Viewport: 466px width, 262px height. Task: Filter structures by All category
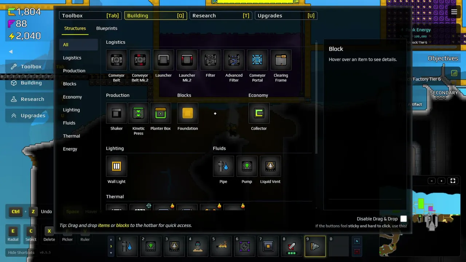[x=79, y=45]
